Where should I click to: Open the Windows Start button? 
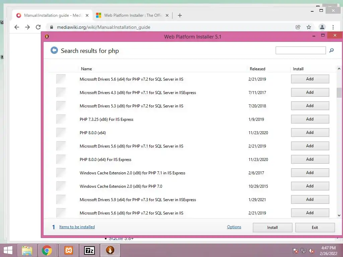pos(8,250)
